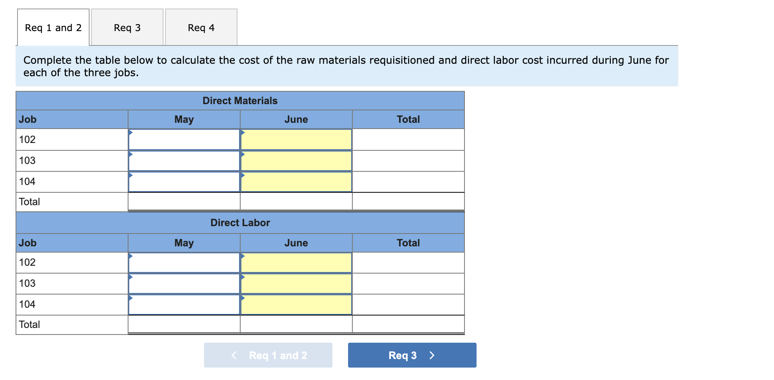Click the blue Req 3 next button

point(412,355)
